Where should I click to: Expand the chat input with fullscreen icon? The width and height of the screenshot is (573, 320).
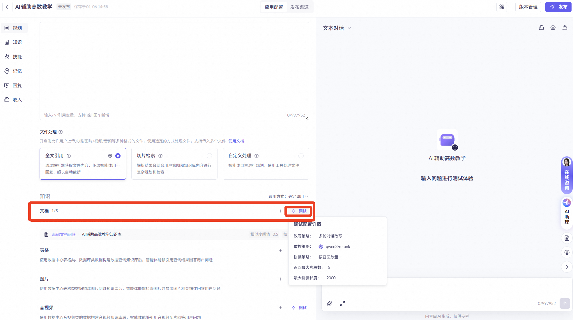[x=342, y=303]
